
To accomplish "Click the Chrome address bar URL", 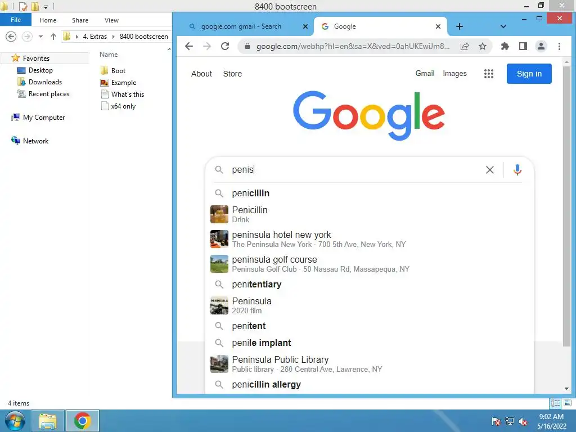I will [353, 46].
